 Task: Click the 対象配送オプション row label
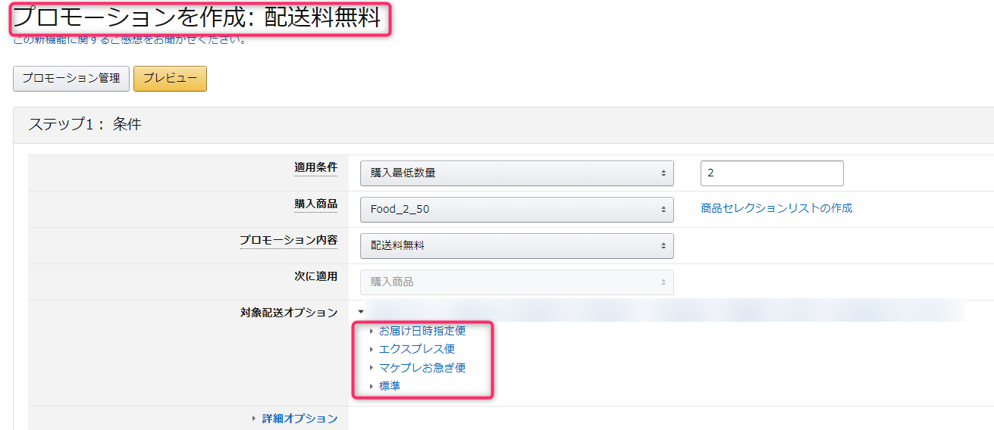tap(288, 313)
